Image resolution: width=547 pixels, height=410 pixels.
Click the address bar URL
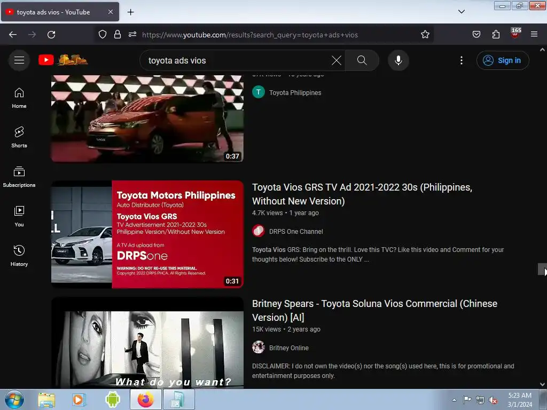[x=249, y=35]
